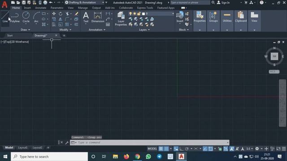The image size is (287, 161).
Task: Toggle drawing grid display in status bar
Action: 161,149
